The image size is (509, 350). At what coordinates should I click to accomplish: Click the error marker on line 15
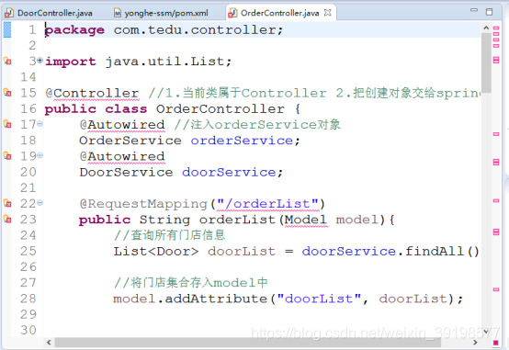coord(7,93)
